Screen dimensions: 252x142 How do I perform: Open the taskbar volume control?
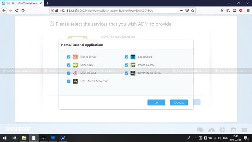point(220,138)
